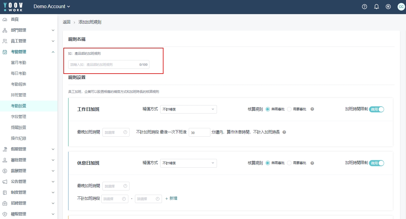Open 補償方式 dropdown for 休息日加班

pos(188,163)
